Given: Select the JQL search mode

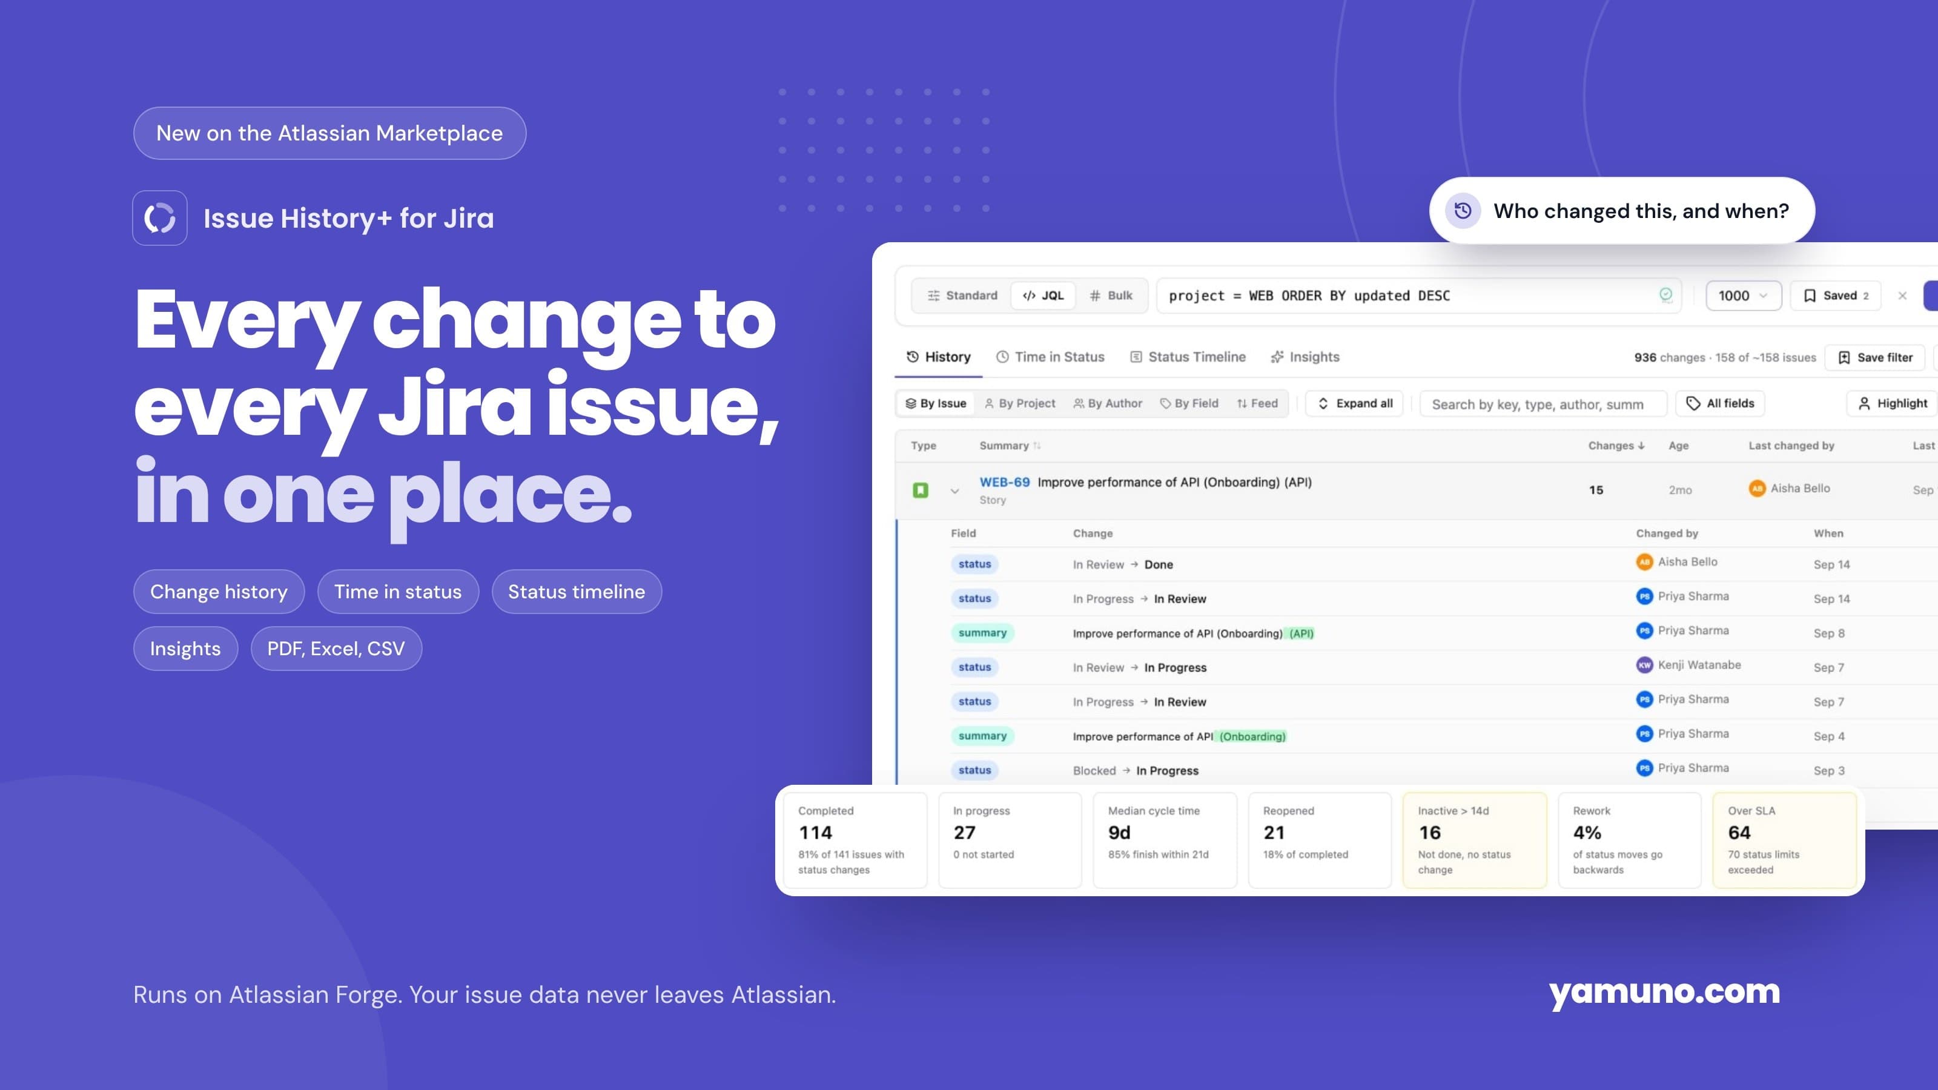Looking at the screenshot, I should 1043,296.
